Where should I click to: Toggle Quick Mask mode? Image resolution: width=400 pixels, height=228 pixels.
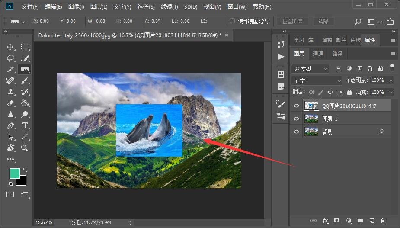coord(10,195)
